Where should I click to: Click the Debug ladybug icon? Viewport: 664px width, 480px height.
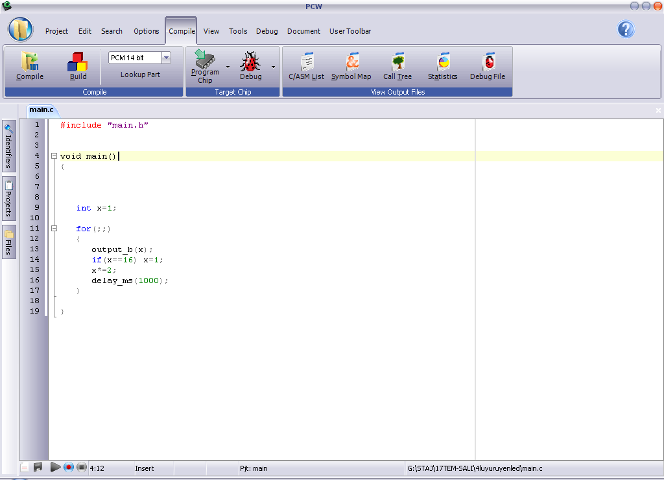point(250,65)
